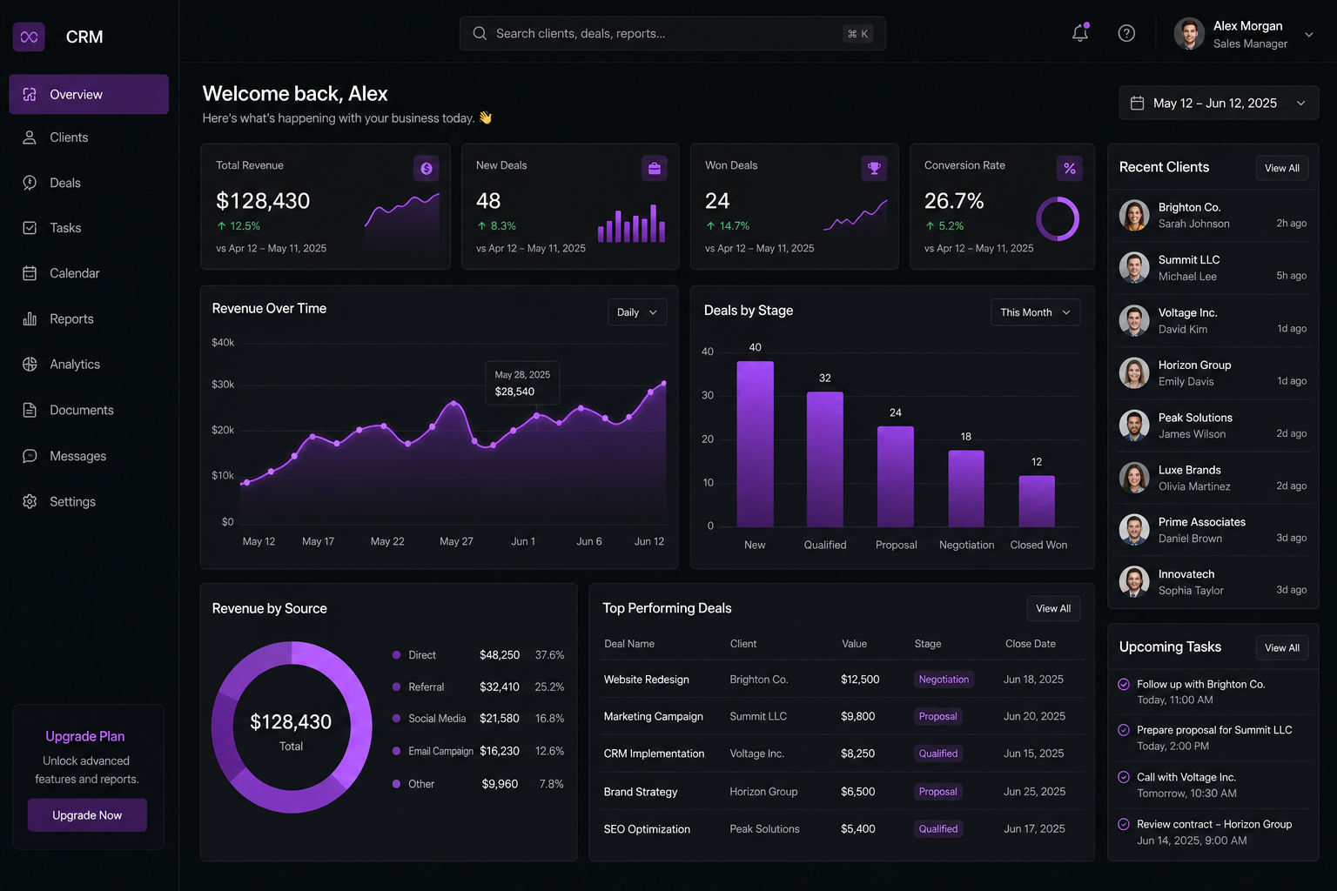Click the Conversion Rate percent icon
Image resolution: width=1337 pixels, height=891 pixels.
point(1070,169)
